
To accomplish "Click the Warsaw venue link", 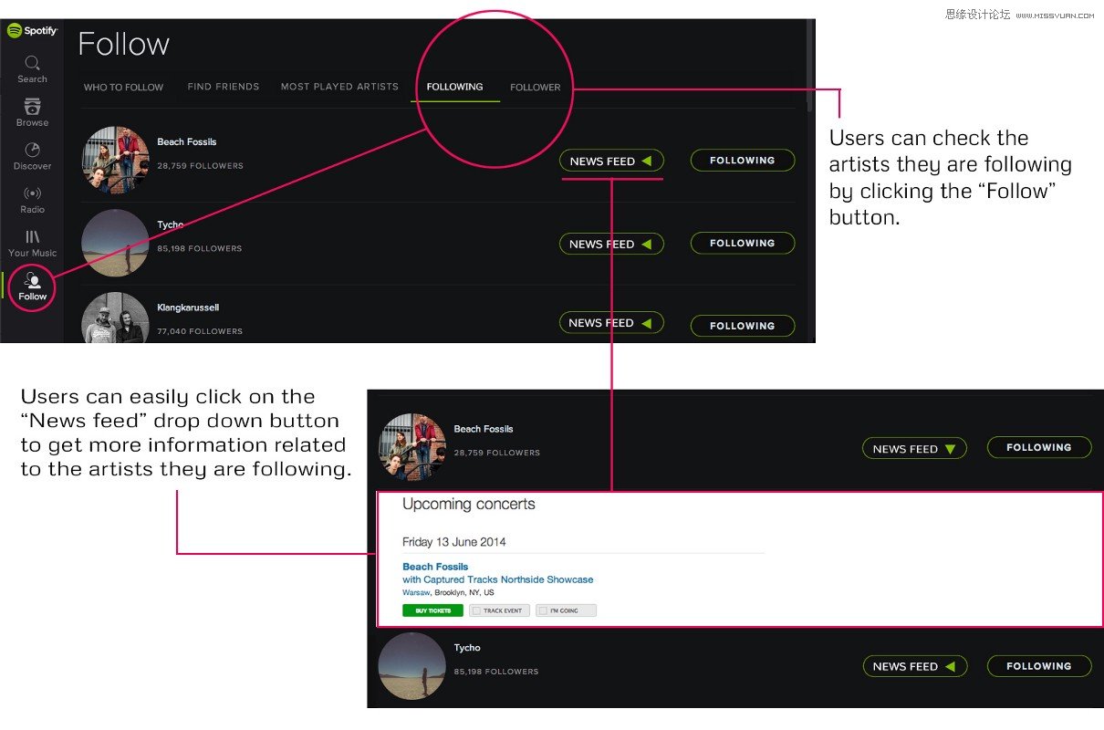I will [416, 592].
